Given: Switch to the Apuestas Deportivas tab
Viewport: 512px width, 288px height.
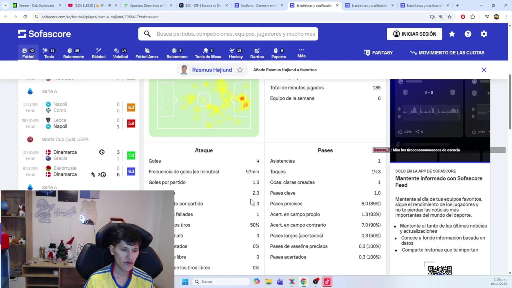Looking at the screenshot, I should coord(148,6).
